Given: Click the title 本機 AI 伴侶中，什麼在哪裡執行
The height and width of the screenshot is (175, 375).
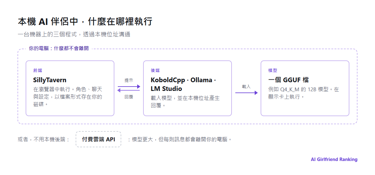Looking at the screenshot, I should (85, 21).
